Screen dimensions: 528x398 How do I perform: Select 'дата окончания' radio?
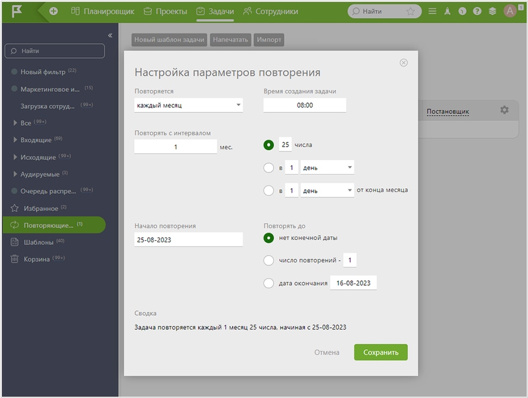coord(268,283)
